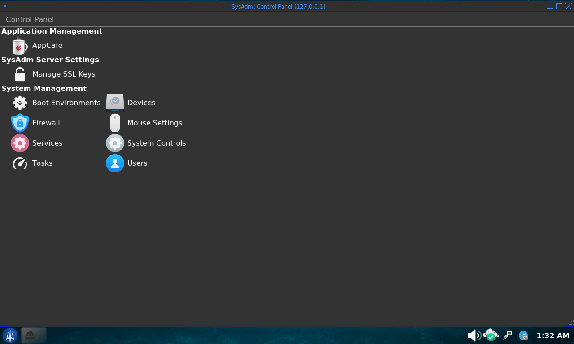Open the volume control in system tray
The height and width of the screenshot is (344, 574).
[x=474, y=335]
